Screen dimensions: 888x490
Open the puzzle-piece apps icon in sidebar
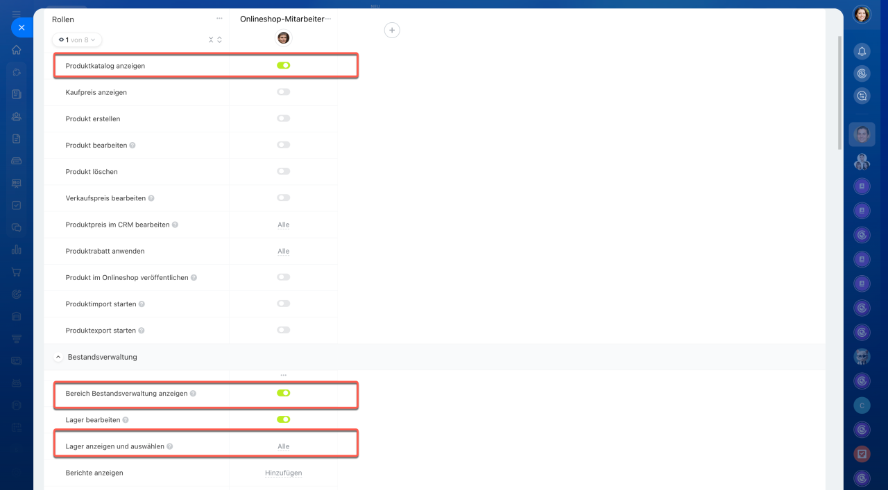[x=17, y=72]
